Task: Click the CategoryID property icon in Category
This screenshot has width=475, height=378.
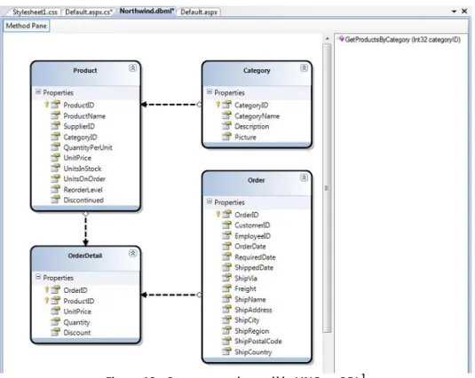Action: [x=226, y=105]
